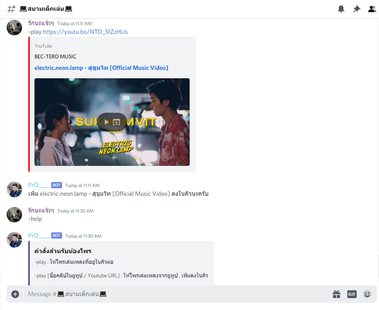Open electric.neon.lamp Official Music Video title link
Viewport: 379px width, 310px height.
101,68
